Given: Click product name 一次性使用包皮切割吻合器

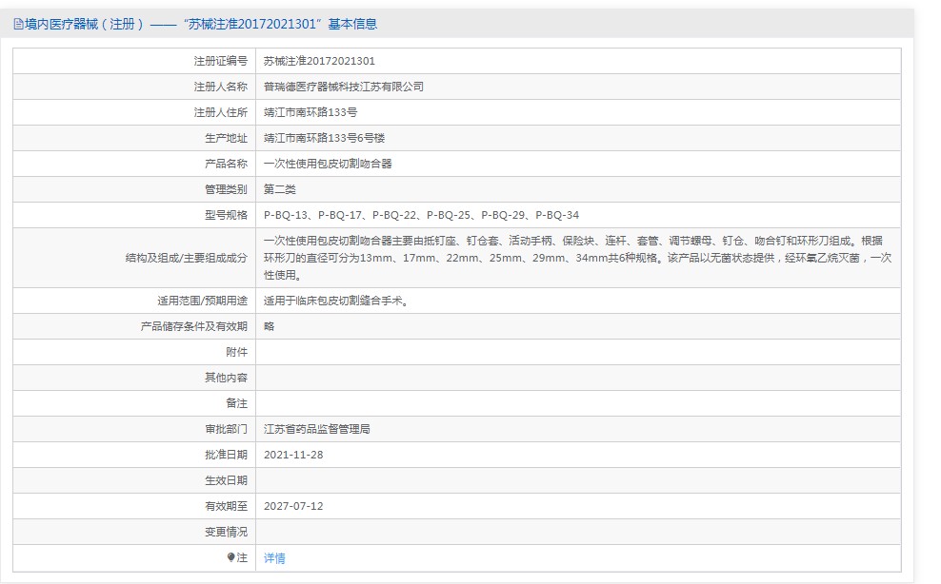Looking at the screenshot, I should click(328, 164).
